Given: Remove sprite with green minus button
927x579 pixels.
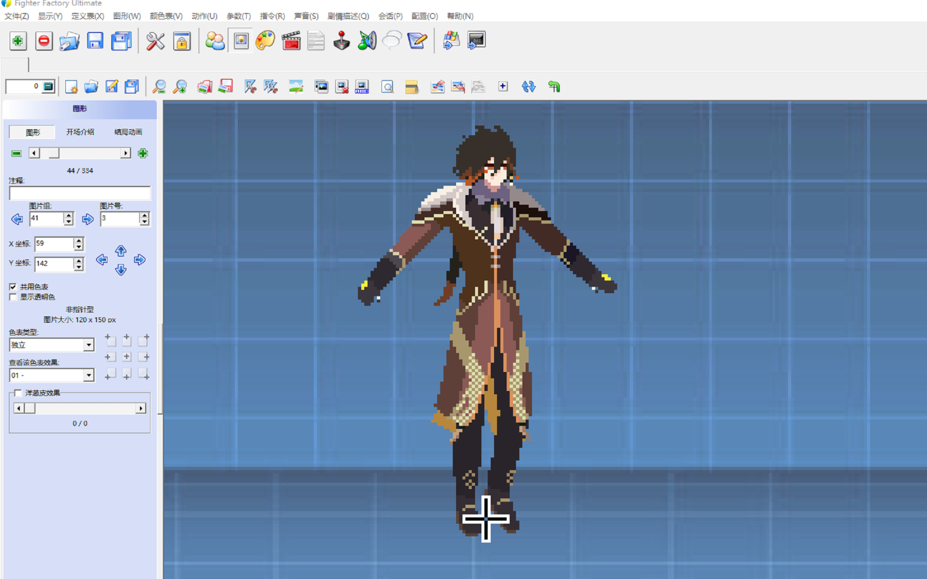Looking at the screenshot, I should 16,153.
